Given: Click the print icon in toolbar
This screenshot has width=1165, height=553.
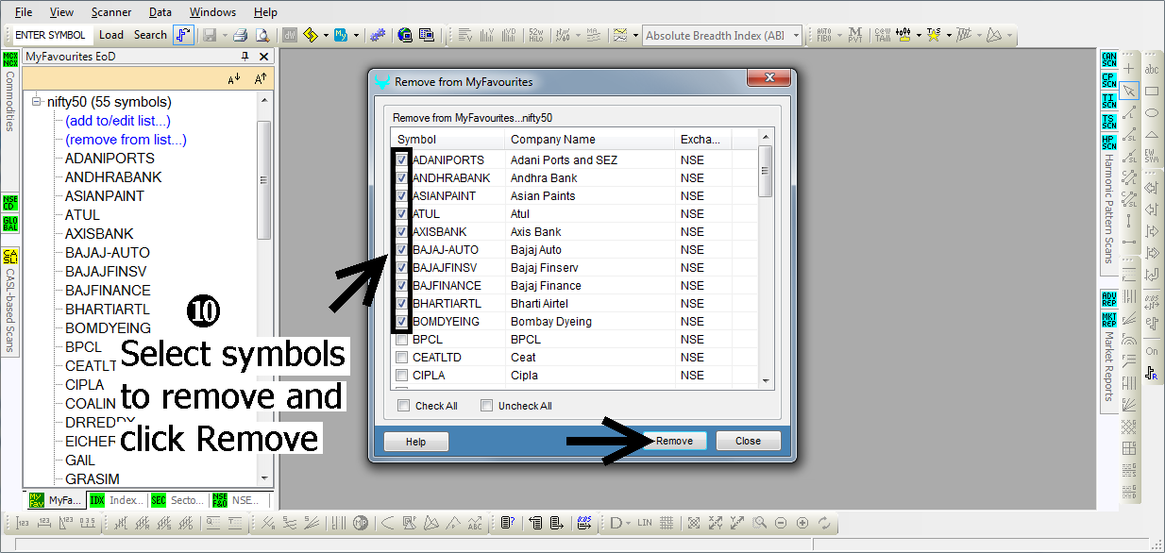Looking at the screenshot, I should [x=240, y=35].
